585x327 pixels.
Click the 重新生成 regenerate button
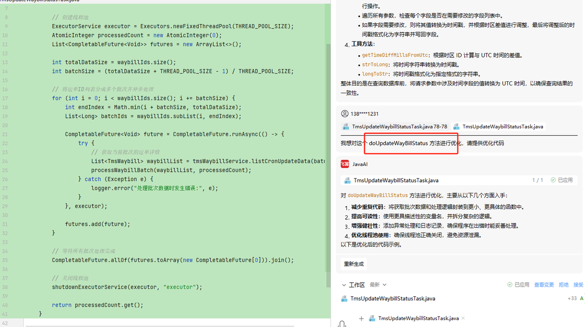(x=354, y=264)
